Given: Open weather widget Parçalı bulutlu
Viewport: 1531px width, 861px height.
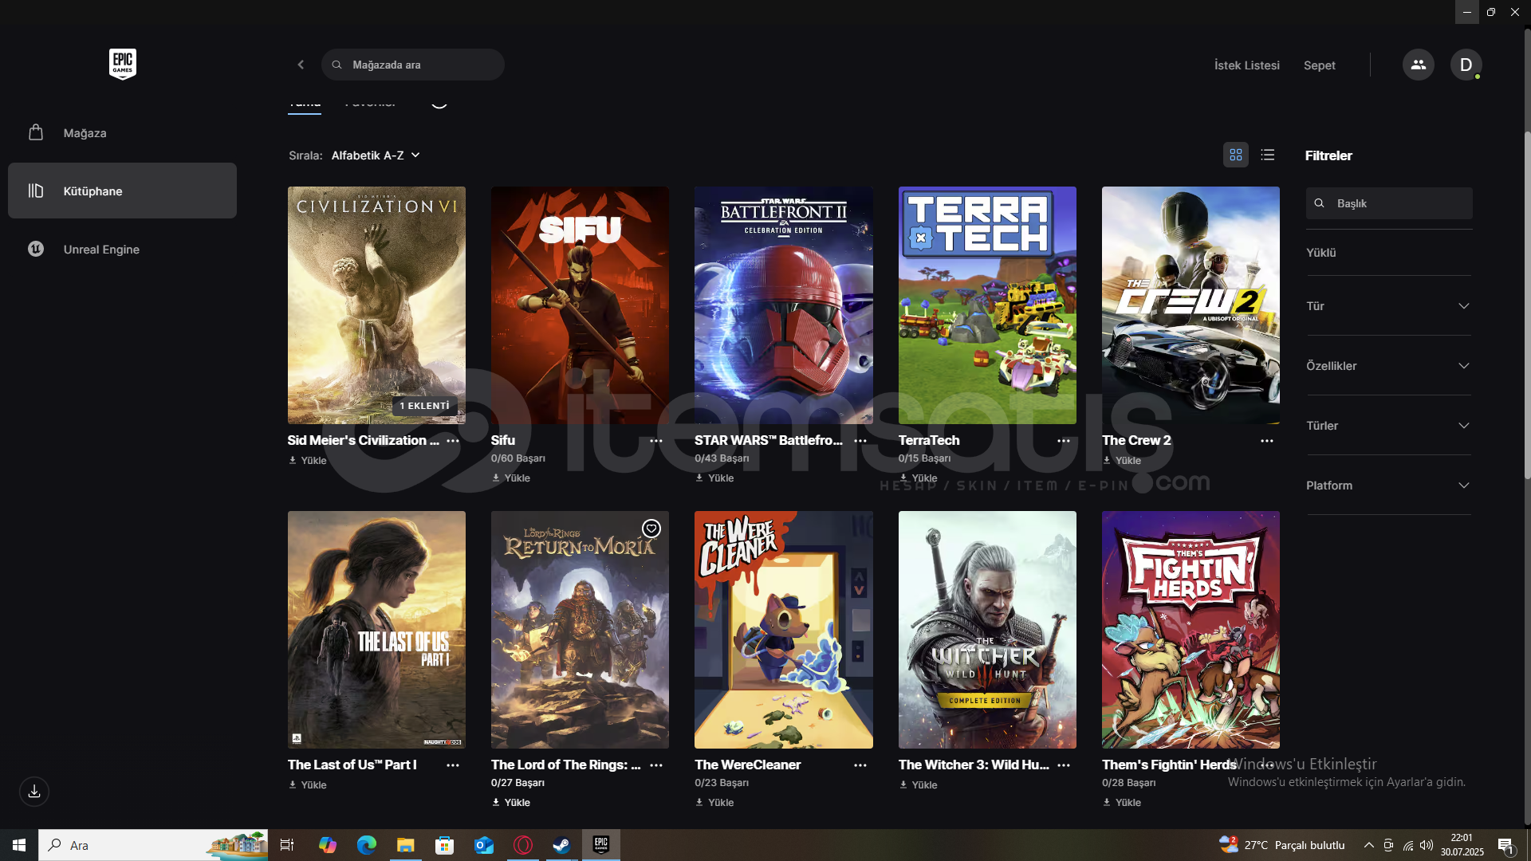Looking at the screenshot, I should 1282,845.
